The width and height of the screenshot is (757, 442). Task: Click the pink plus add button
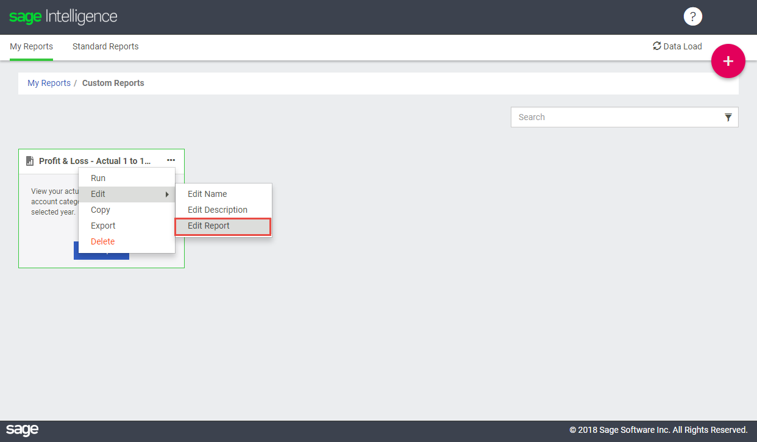tap(728, 61)
